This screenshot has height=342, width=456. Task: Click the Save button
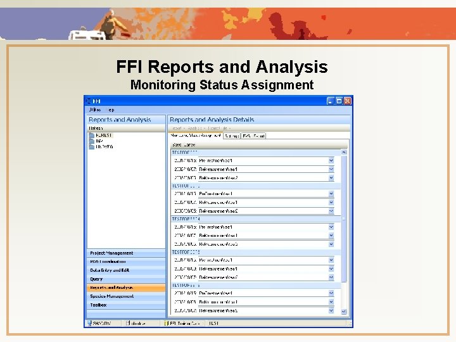(x=177, y=144)
